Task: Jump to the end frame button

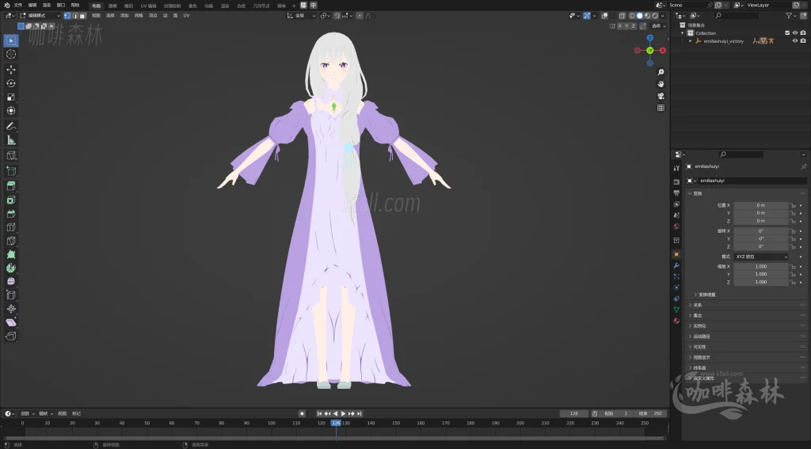Action: [359, 413]
